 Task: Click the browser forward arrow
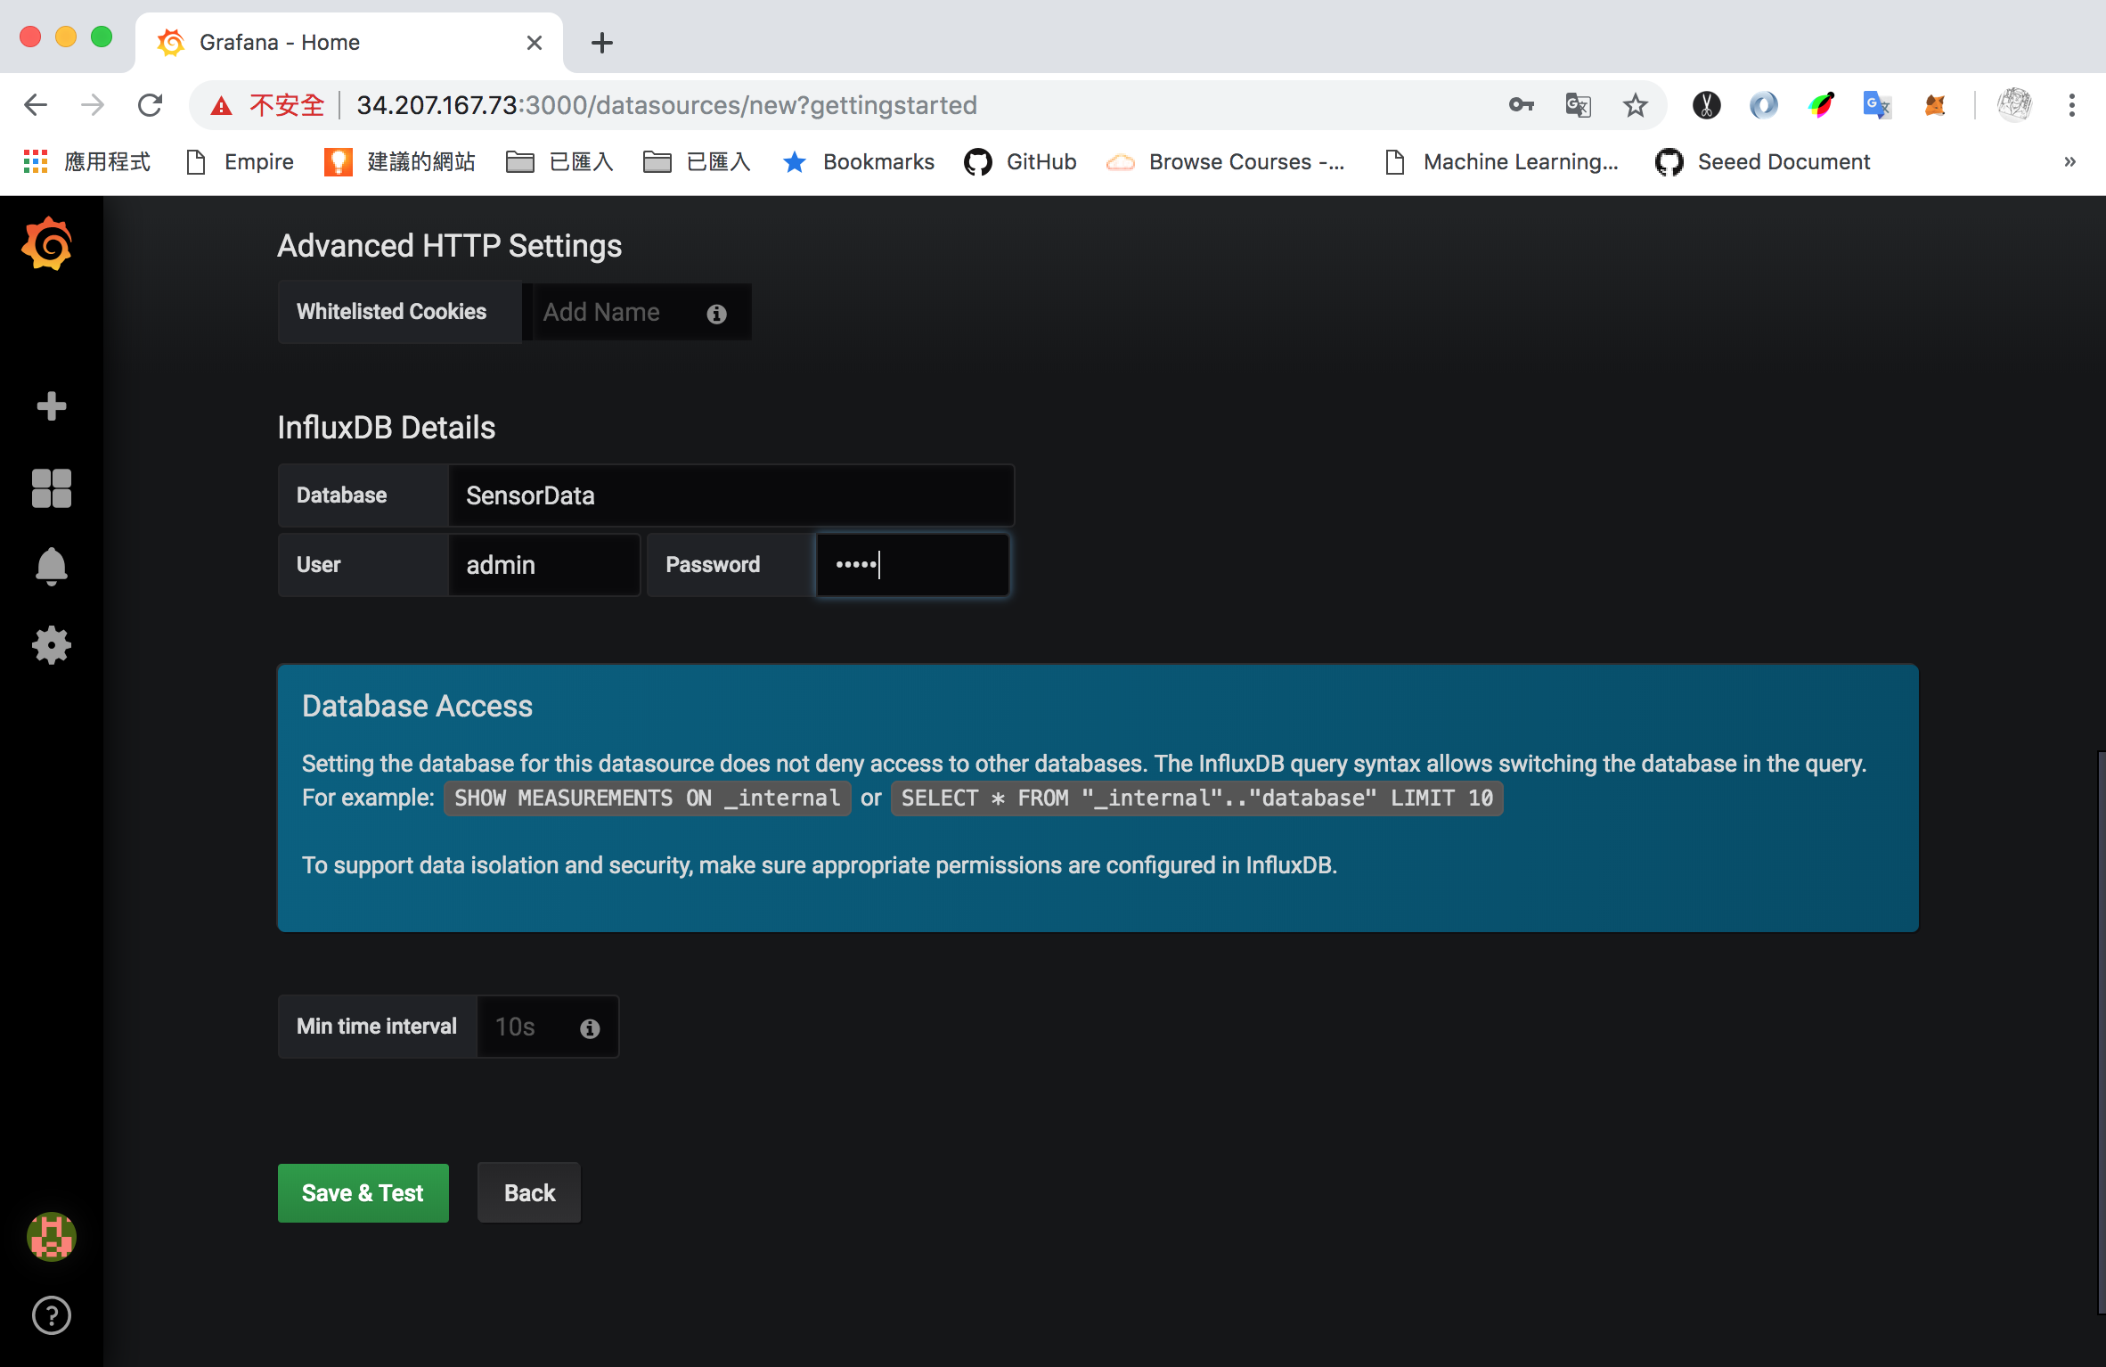[93, 105]
